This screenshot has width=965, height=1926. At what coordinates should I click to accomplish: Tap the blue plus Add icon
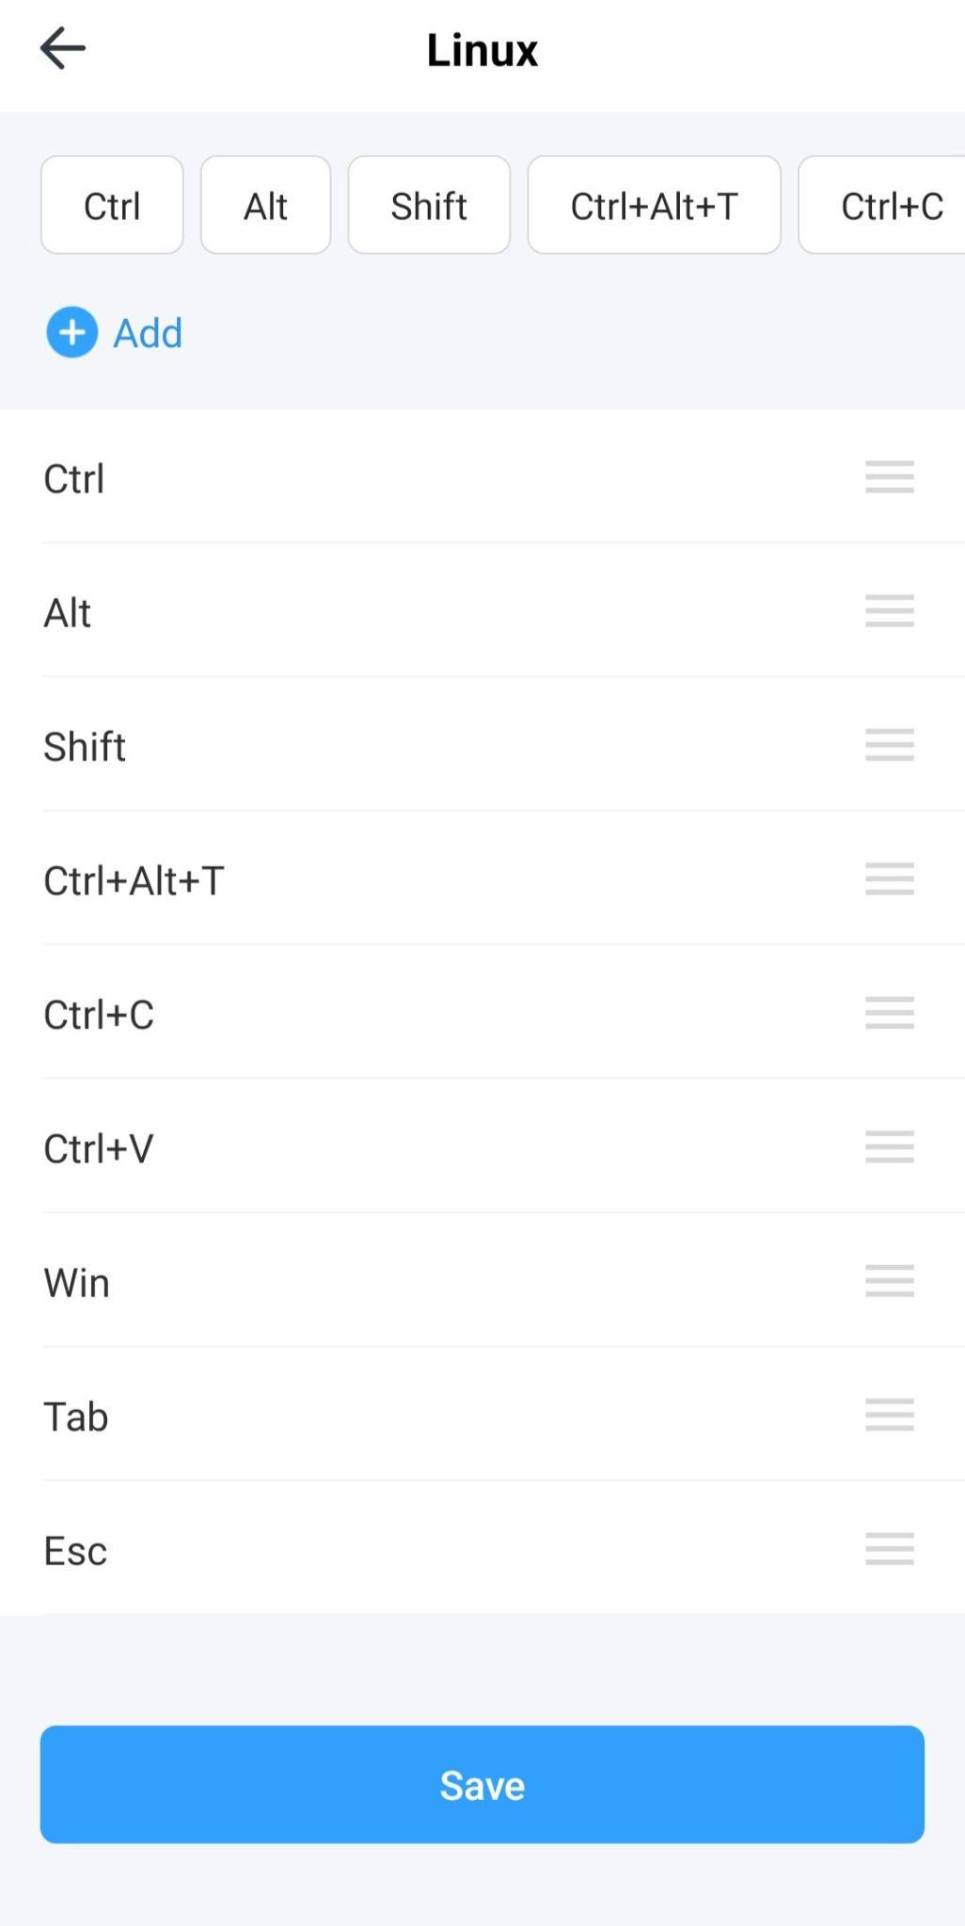(x=71, y=332)
